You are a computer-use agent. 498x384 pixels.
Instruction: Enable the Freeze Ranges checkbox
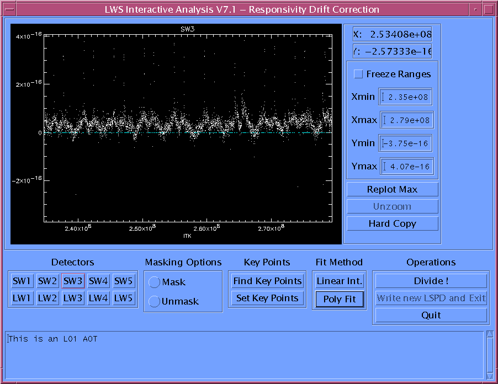pos(359,74)
